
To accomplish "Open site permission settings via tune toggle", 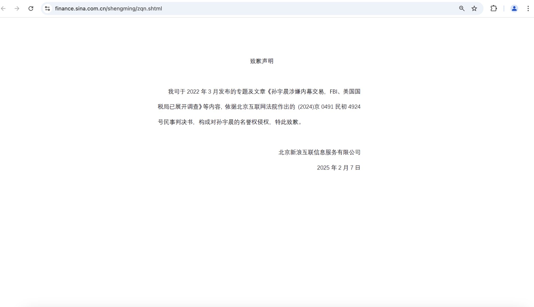I will click(x=47, y=8).
